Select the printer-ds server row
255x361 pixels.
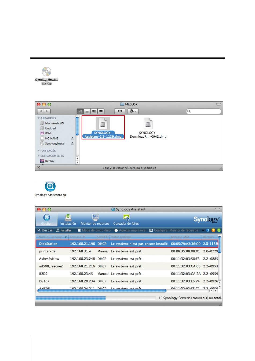[127, 251]
